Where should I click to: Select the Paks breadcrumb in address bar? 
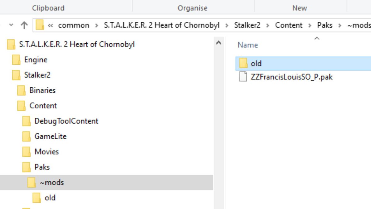(x=325, y=25)
